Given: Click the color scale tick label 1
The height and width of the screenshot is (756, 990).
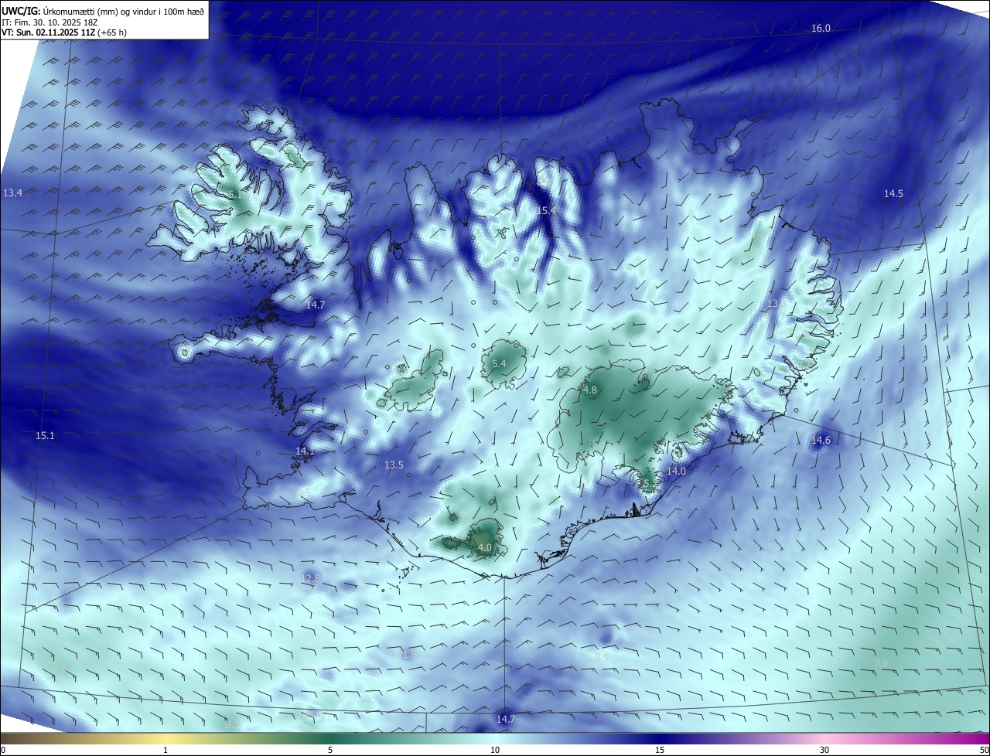Looking at the screenshot, I should click(x=166, y=750).
